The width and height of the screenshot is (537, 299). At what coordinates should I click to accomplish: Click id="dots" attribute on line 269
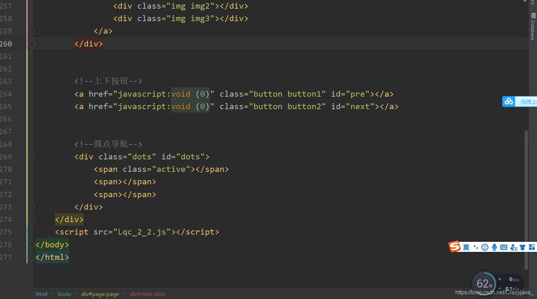(183, 157)
